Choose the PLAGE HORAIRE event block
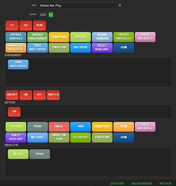 (x=102, y=37)
